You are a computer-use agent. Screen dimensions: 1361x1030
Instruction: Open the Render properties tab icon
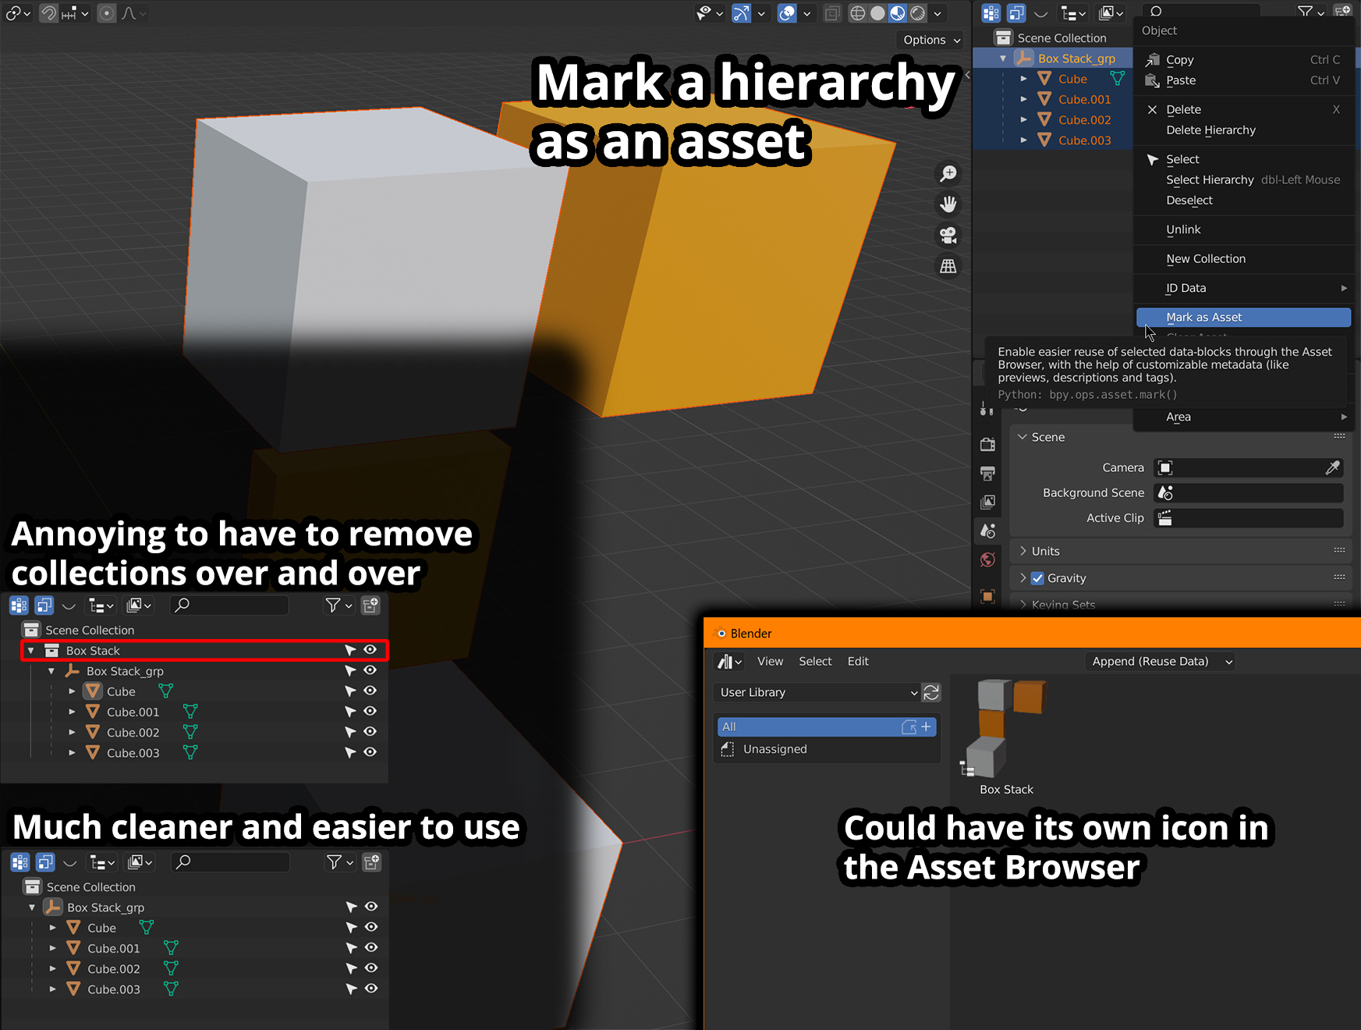click(988, 444)
